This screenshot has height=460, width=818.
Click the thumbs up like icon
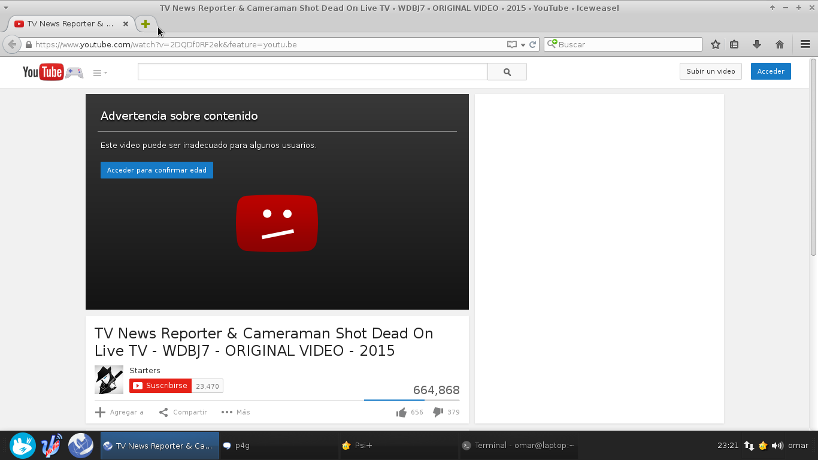click(x=401, y=412)
